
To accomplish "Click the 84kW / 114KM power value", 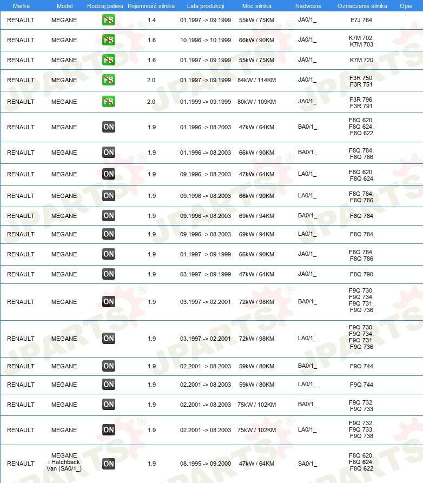I will click(x=256, y=80).
